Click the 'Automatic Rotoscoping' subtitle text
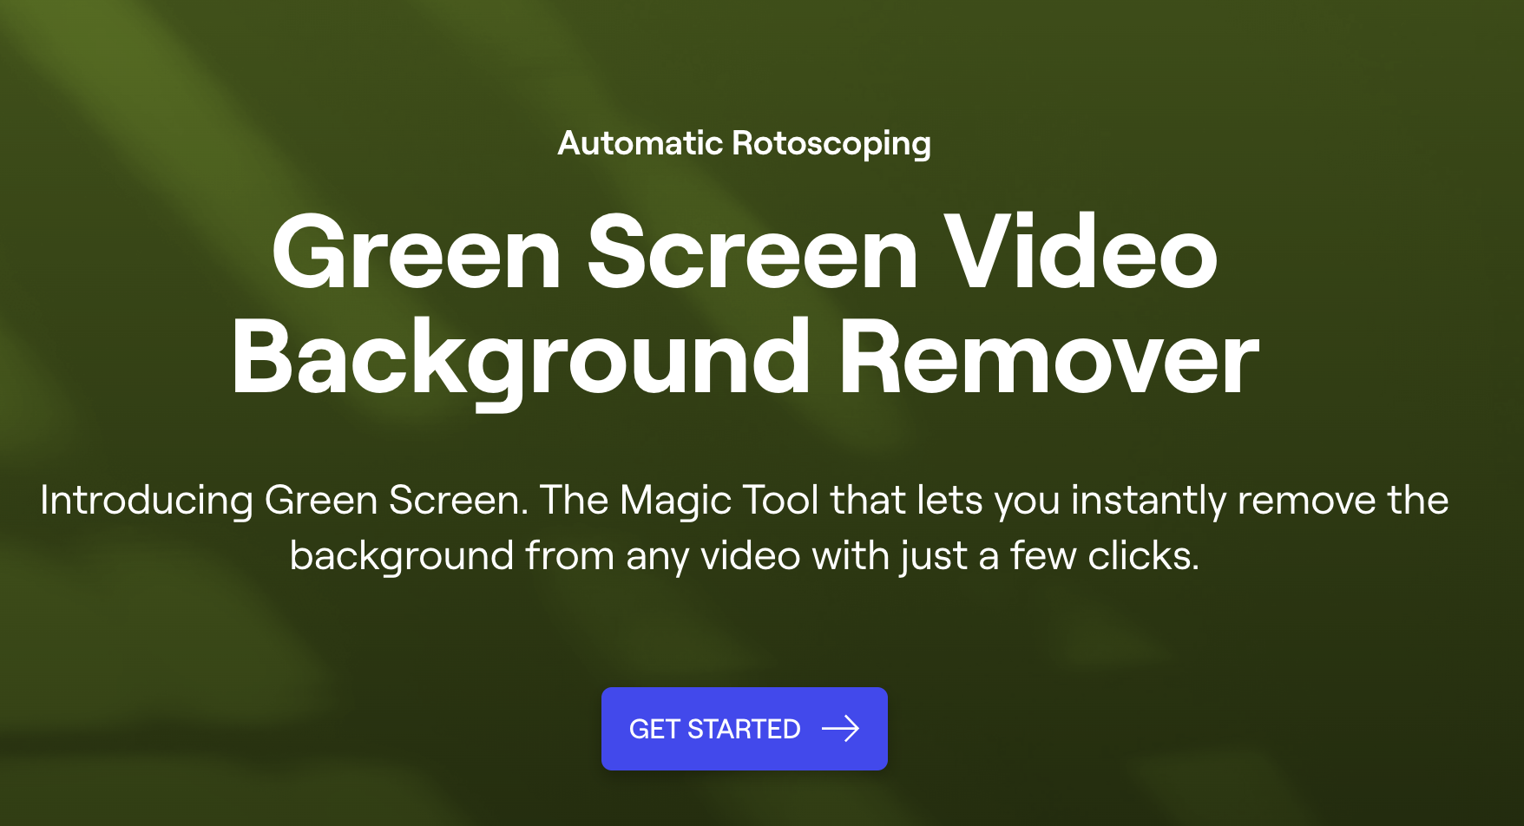 click(745, 143)
